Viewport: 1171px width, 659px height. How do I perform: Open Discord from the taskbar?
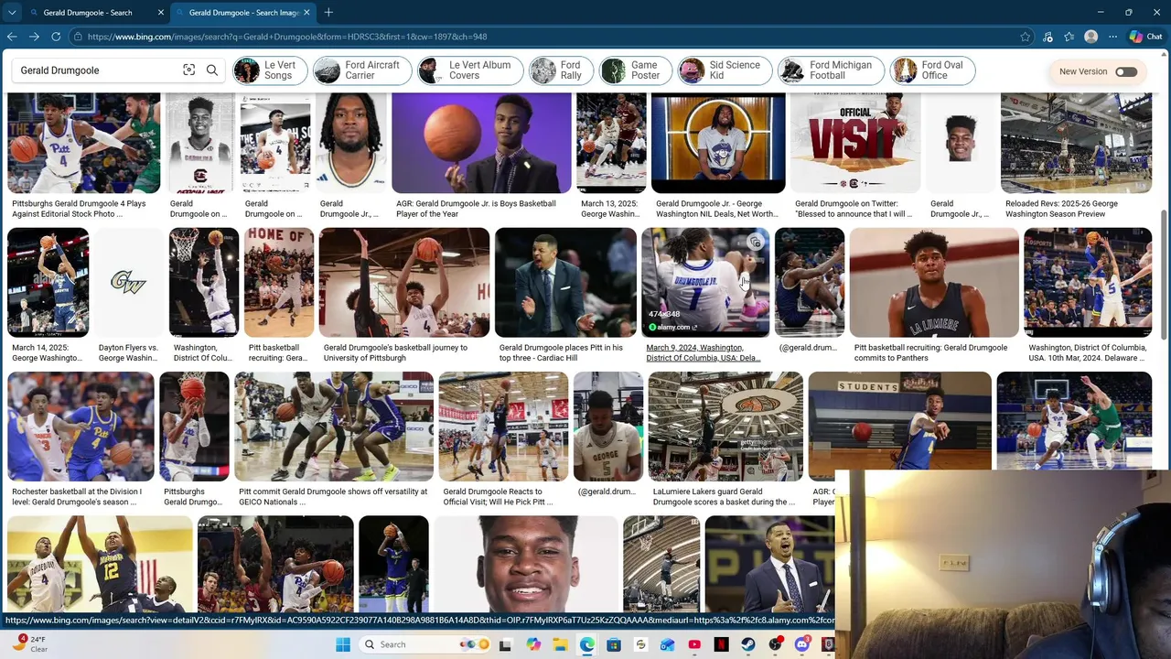pos(802,644)
